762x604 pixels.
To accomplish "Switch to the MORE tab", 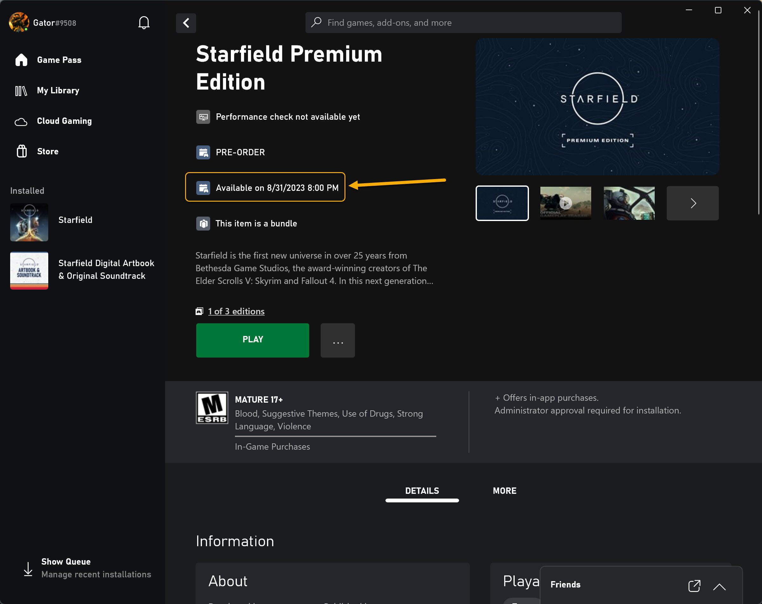I will (505, 491).
